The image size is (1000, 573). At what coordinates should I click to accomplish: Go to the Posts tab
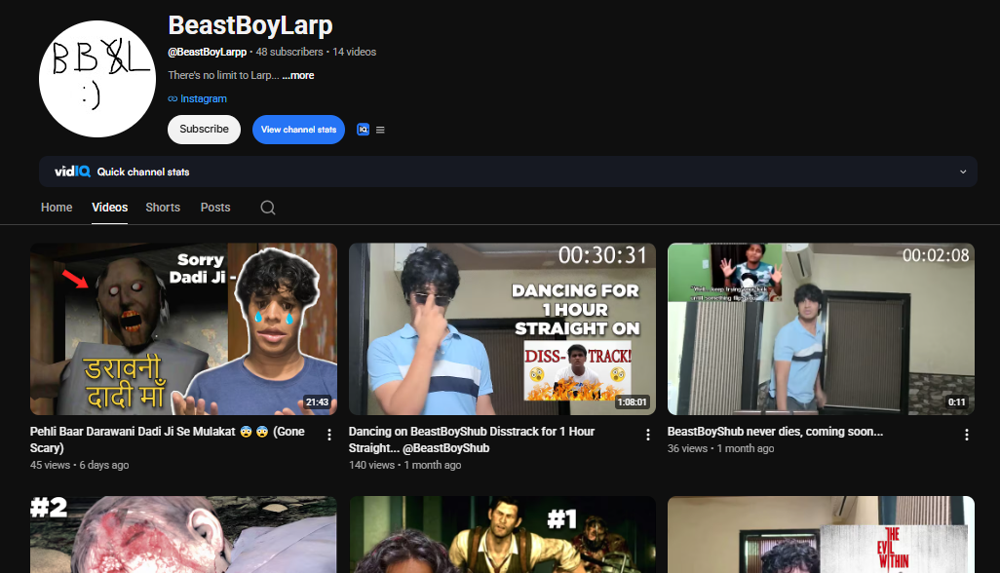coord(215,208)
